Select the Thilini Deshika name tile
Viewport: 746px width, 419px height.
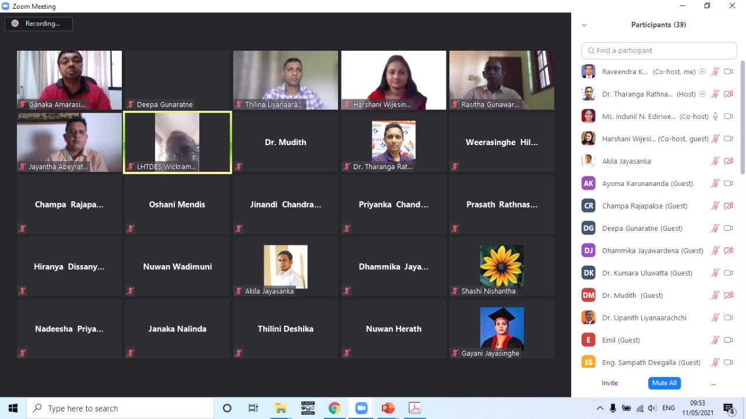point(286,329)
